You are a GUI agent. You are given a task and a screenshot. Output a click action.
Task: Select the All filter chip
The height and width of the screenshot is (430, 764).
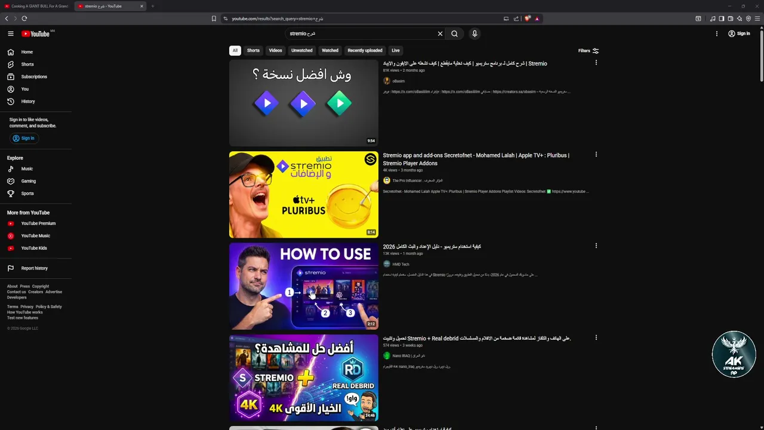tap(235, 51)
